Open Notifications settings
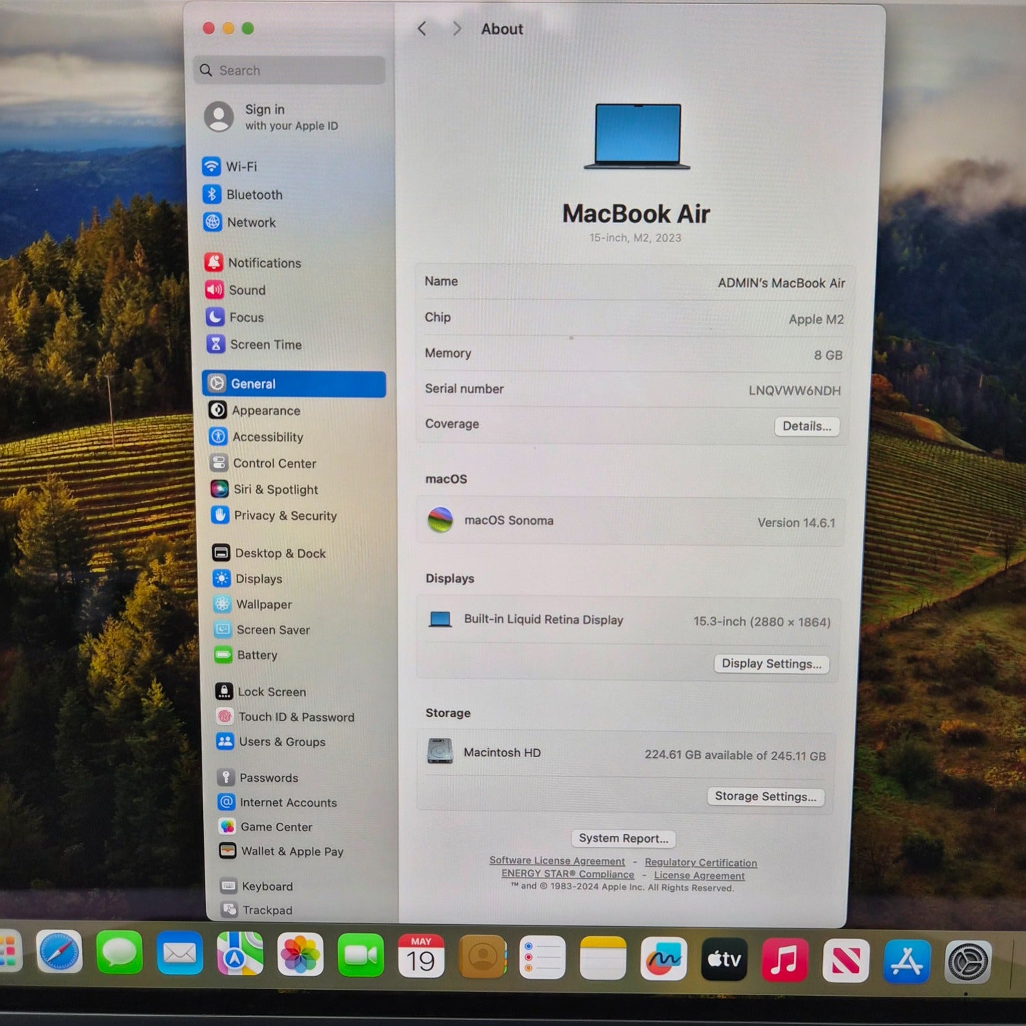 click(x=253, y=263)
